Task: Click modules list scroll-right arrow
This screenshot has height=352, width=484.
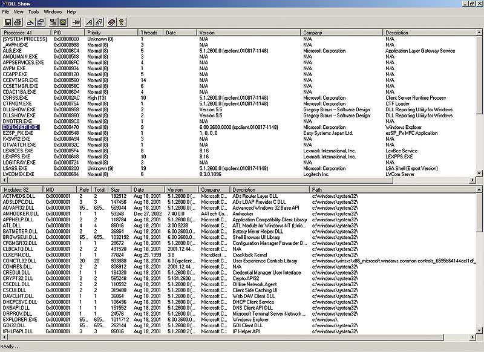Action: pos(473,337)
